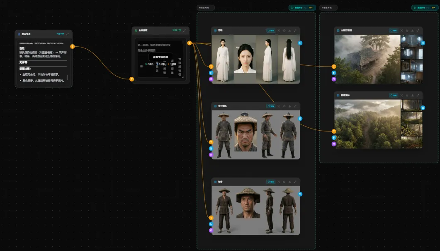
Task: Click the script node's inner scrollbar
Action: point(67,77)
